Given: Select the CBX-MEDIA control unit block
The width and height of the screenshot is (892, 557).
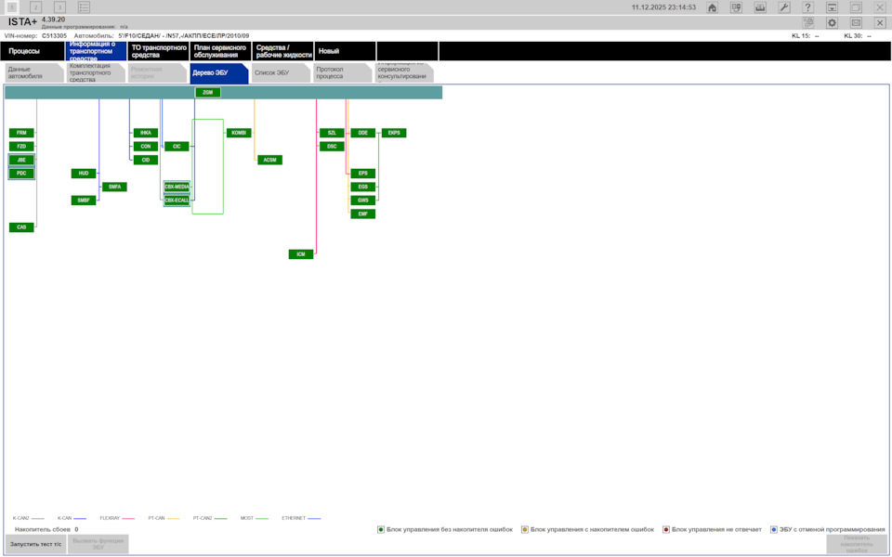Looking at the screenshot, I should click(x=177, y=187).
